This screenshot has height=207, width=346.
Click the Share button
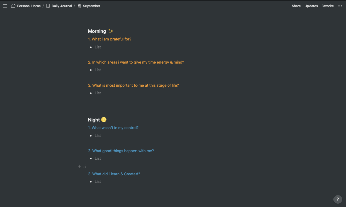click(x=296, y=6)
